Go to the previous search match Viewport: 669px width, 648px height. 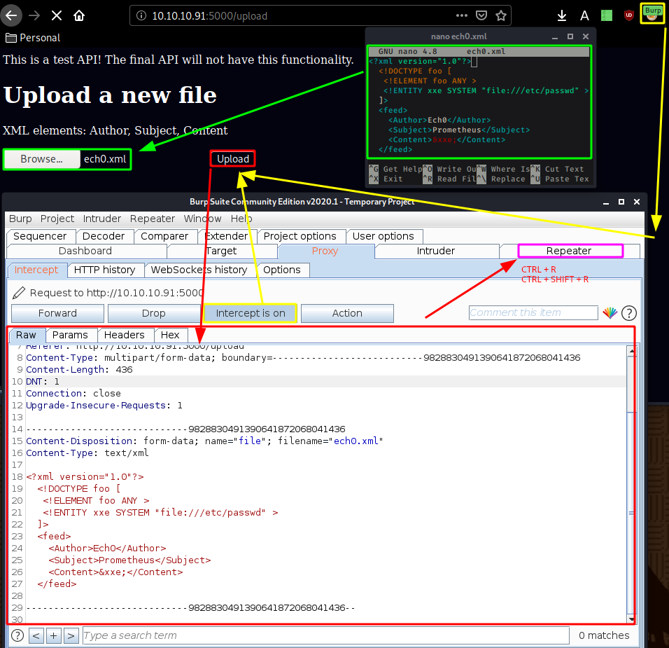(36, 635)
